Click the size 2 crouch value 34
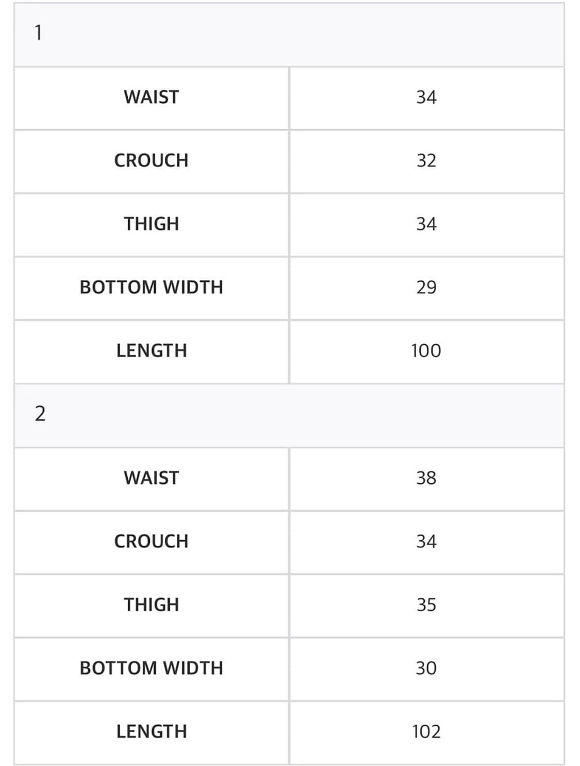Image resolution: width=580 pixels, height=766 pixels. point(426,542)
